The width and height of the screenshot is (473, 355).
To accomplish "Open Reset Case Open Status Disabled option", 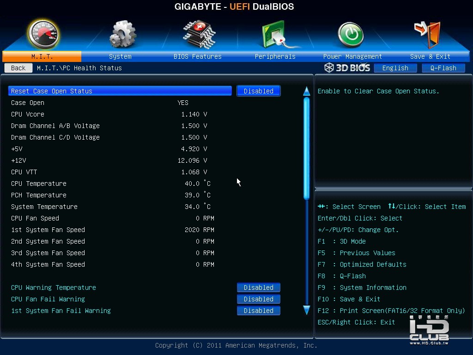I will point(259,91).
